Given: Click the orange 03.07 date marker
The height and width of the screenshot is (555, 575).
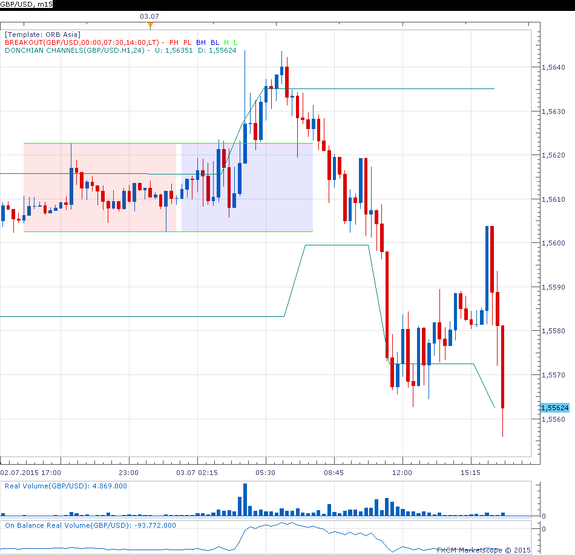Looking at the screenshot, I should (x=150, y=25).
